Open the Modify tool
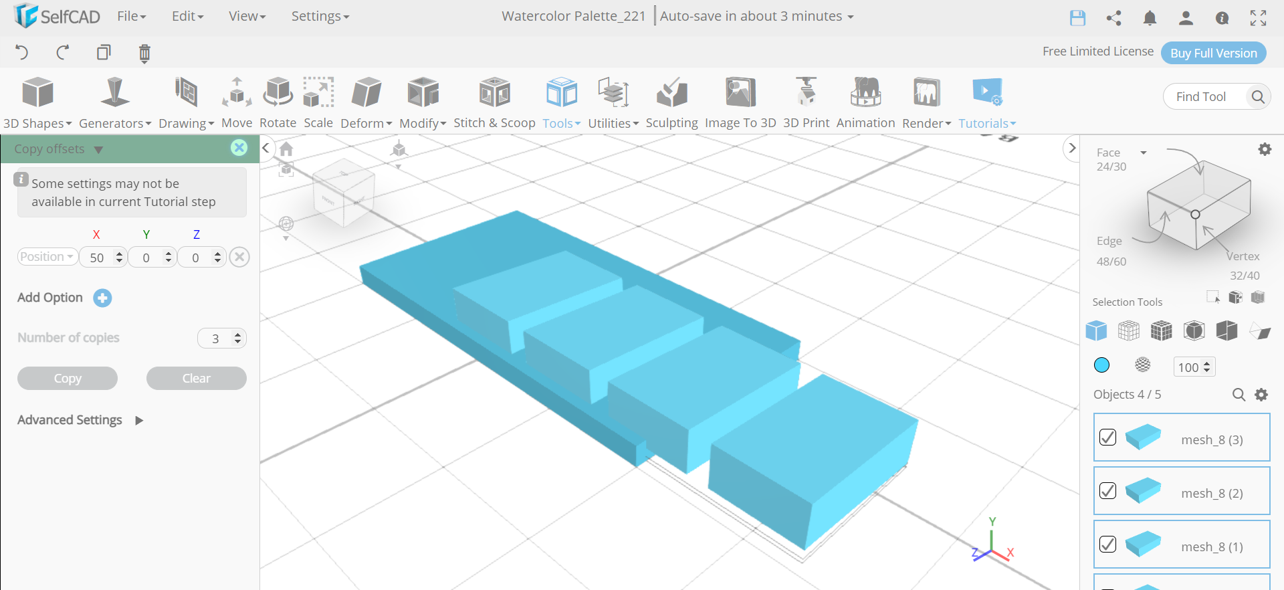The height and width of the screenshot is (590, 1284). tap(423, 103)
